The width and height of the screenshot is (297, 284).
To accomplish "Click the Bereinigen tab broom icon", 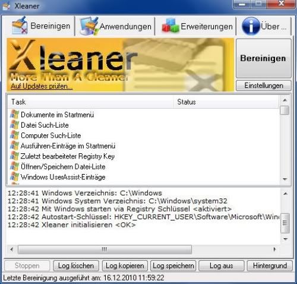I will tap(20, 26).
